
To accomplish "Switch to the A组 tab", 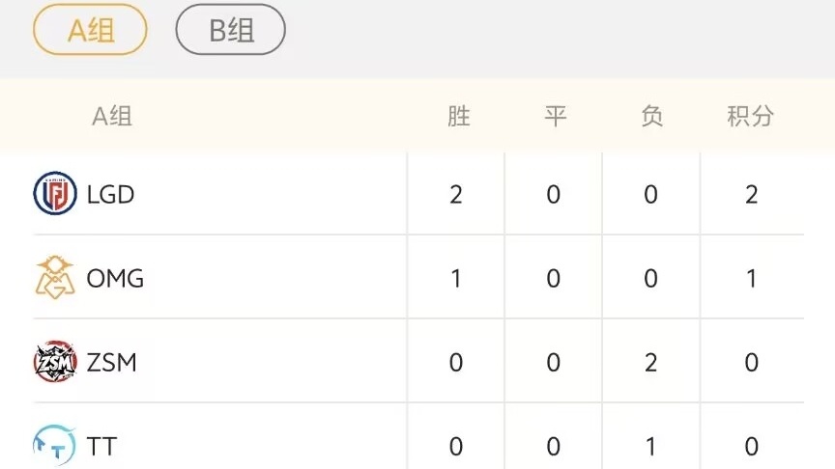I will tap(91, 30).
